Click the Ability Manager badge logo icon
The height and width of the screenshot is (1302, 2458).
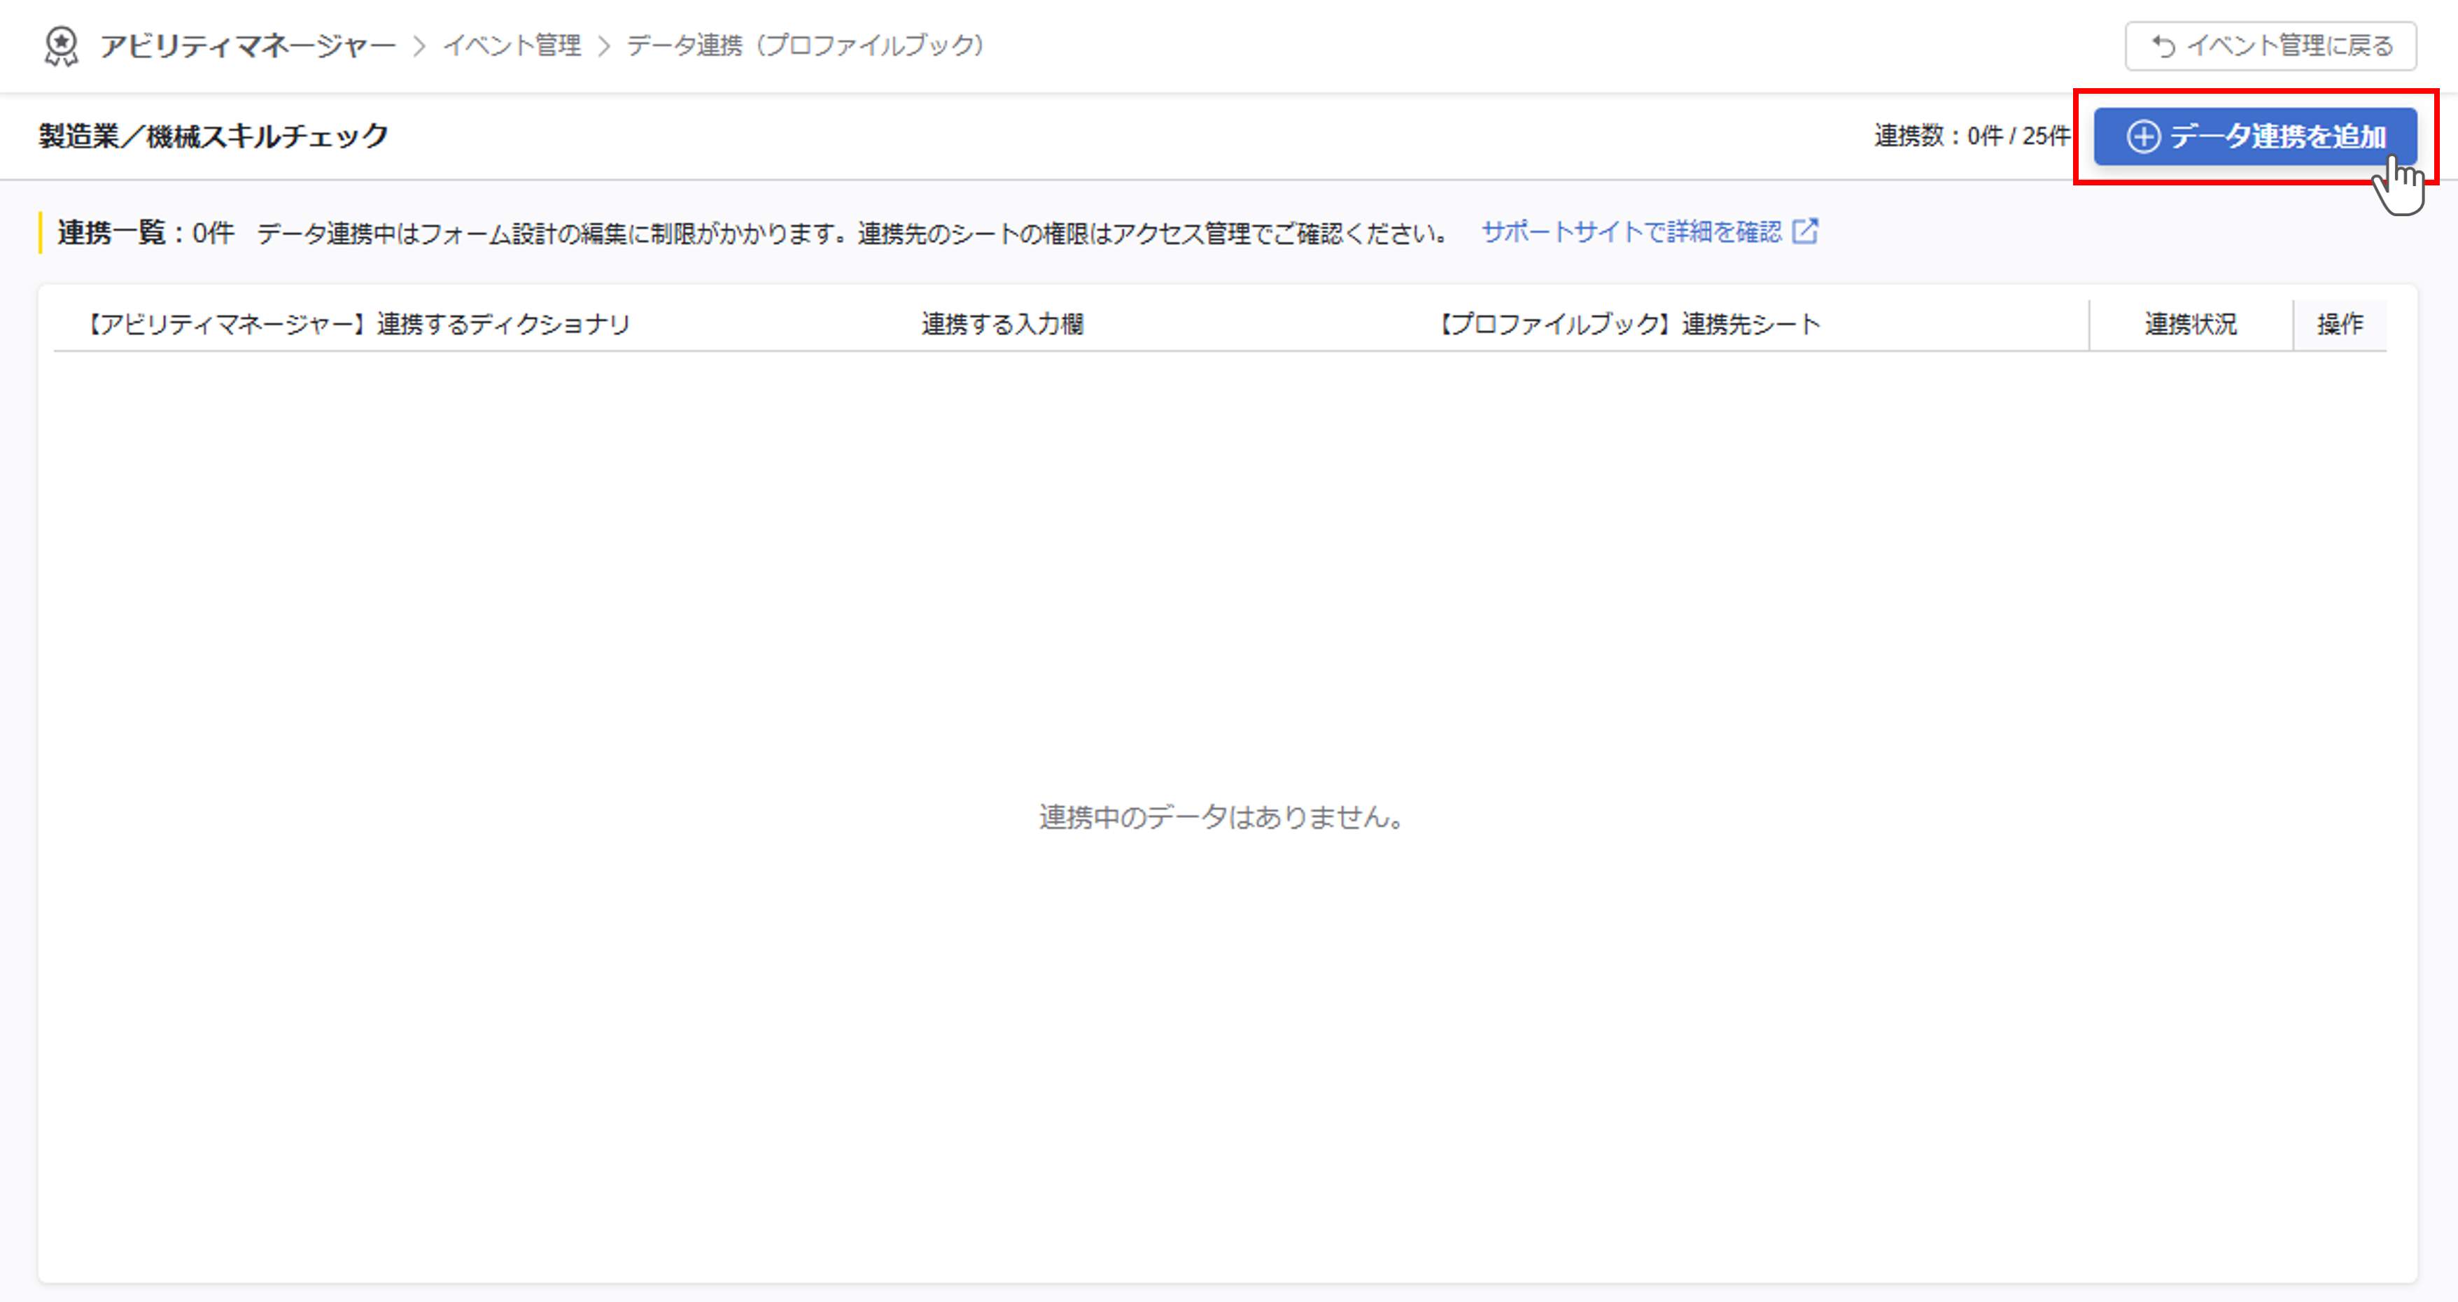pos(61,45)
